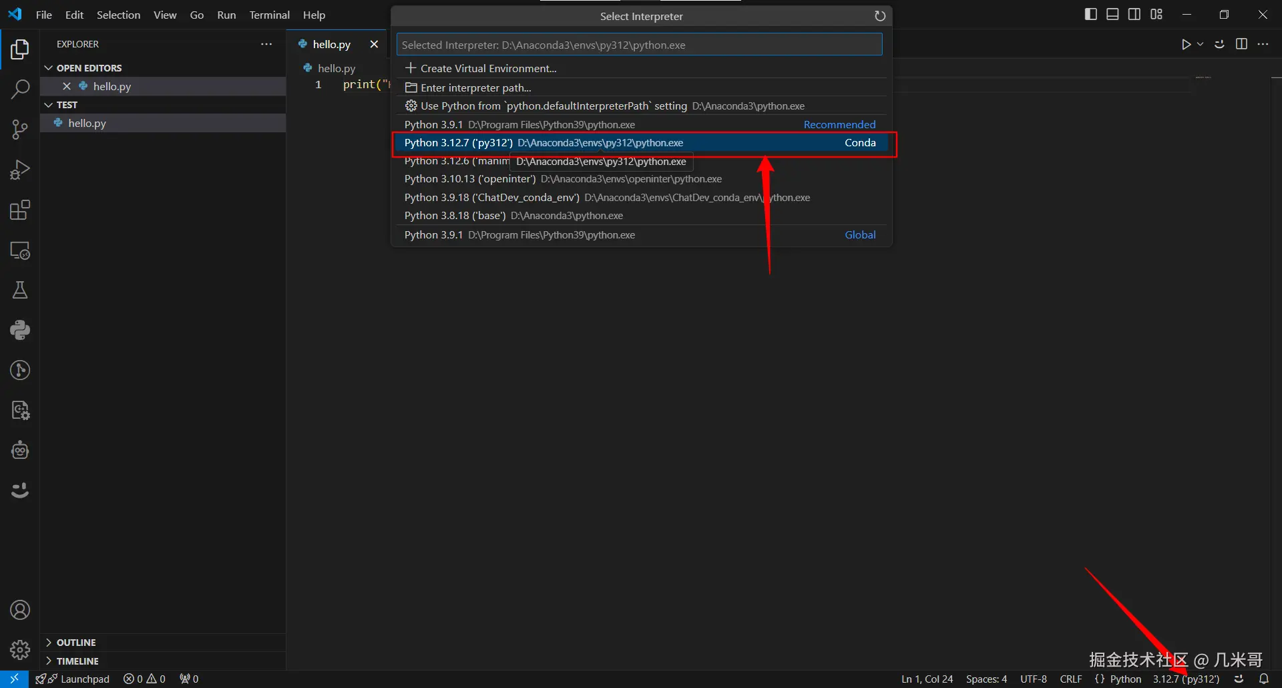
Task: Open the Run menu
Action: coord(226,15)
